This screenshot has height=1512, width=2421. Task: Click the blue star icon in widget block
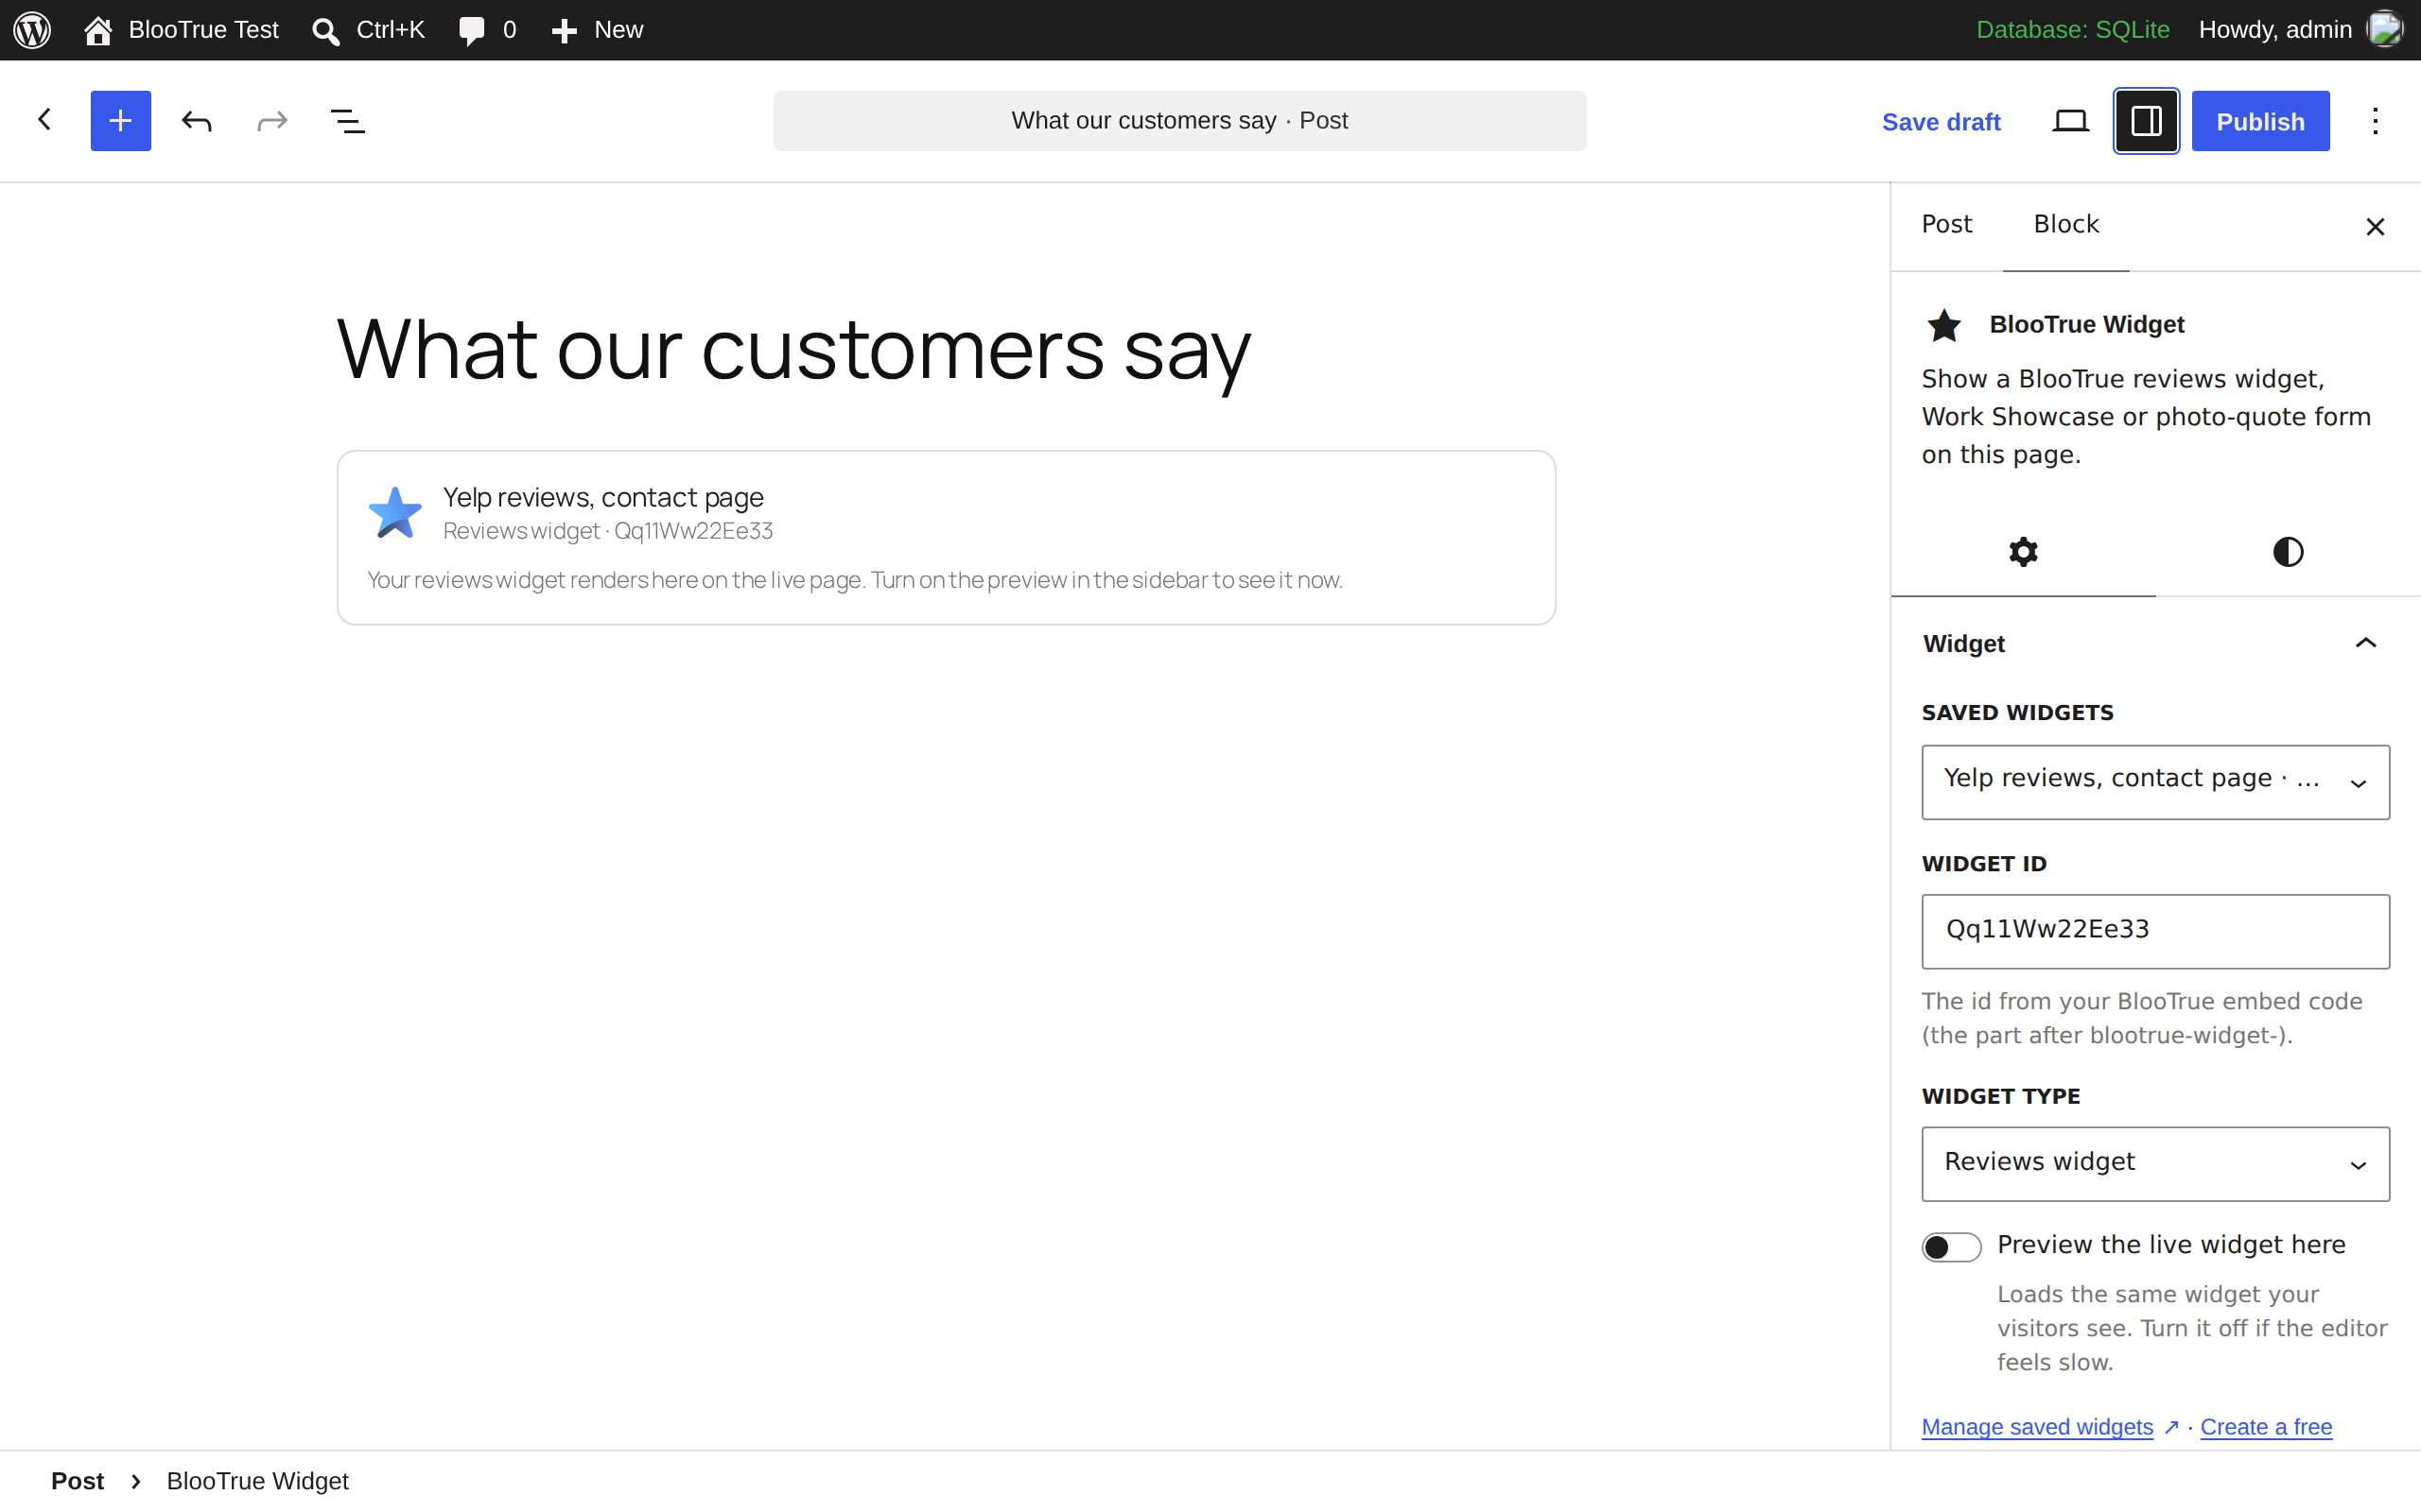[395, 513]
